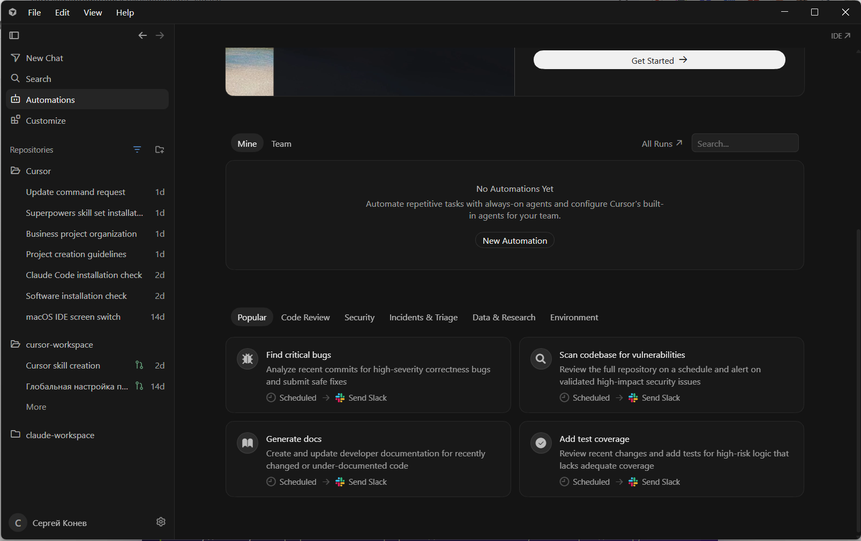Viewport: 861px width, 541px height.
Task: Click the book icon on Generate docs
Action: tap(248, 443)
